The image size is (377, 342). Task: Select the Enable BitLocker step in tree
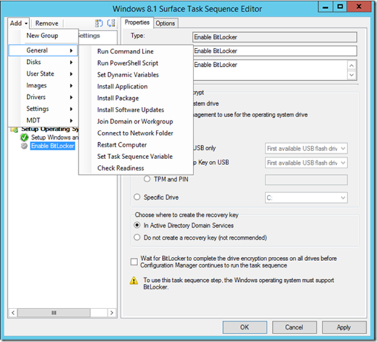[x=53, y=146]
